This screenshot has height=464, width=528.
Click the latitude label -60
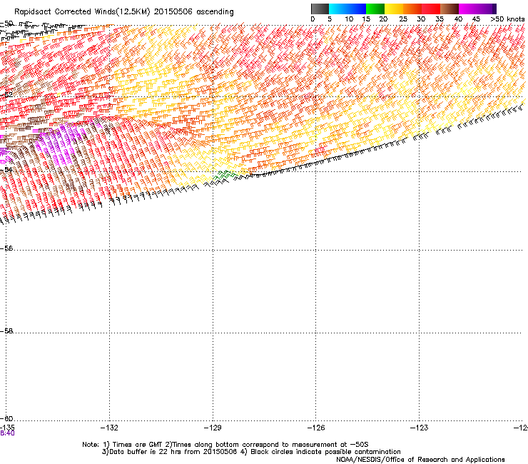point(6,418)
